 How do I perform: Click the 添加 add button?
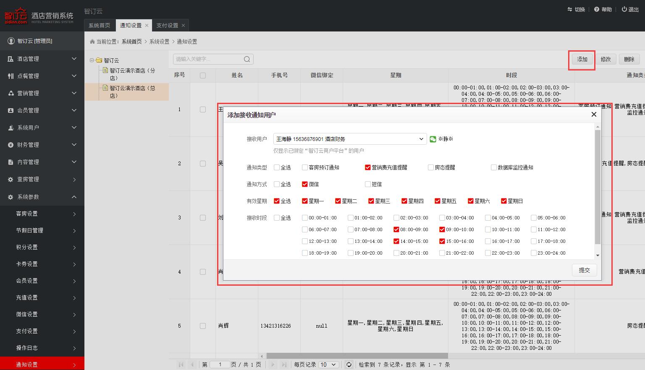pos(582,59)
